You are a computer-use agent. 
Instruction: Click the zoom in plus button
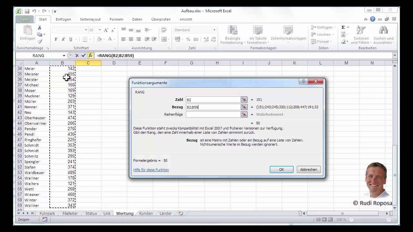[389, 219]
